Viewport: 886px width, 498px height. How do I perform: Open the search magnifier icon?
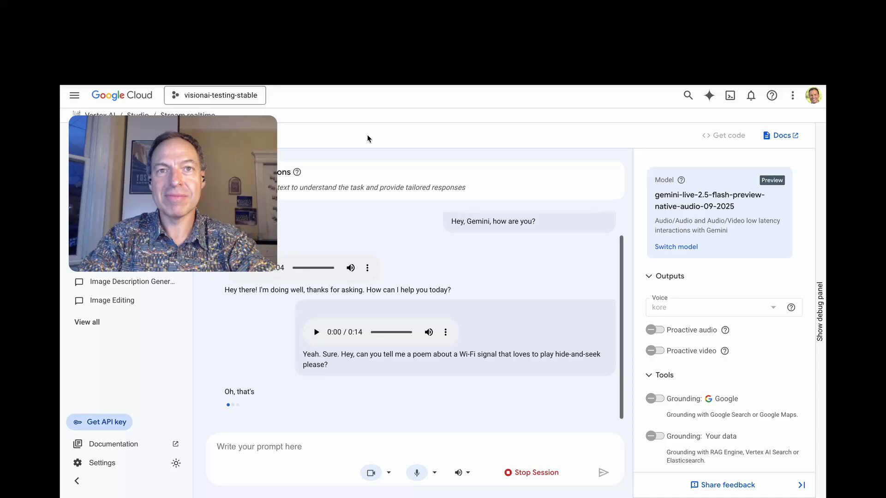(688, 95)
